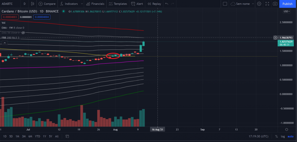297x142 pixels.
Task: Set range to YTD
Action: 37,136
